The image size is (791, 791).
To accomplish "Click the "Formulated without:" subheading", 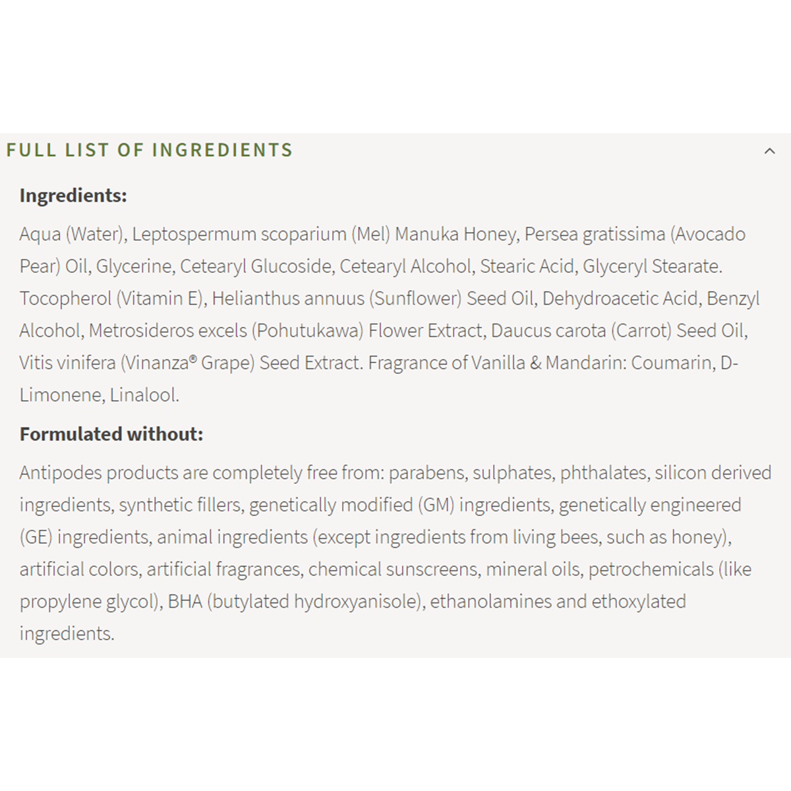I will point(111,434).
